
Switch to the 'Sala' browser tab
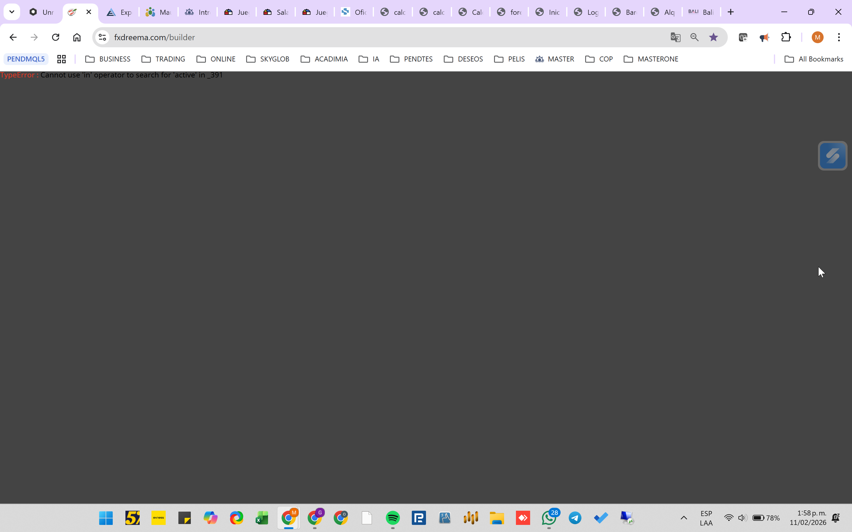276,12
